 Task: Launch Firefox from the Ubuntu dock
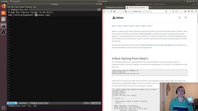tap(3, 6)
